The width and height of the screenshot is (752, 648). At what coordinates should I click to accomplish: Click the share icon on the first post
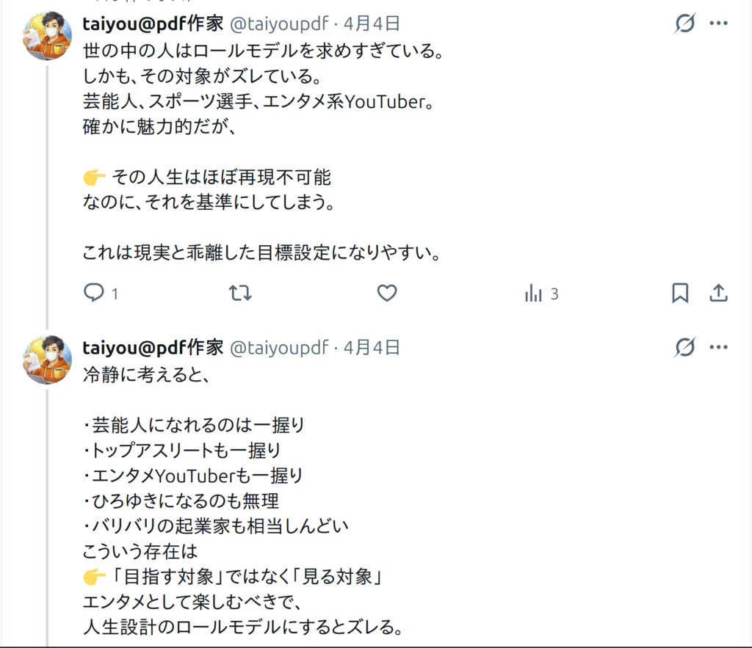pyautogui.click(x=717, y=294)
